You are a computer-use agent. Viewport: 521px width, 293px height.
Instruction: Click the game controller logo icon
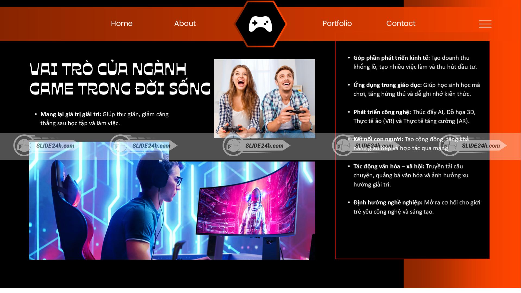pyautogui.click(x=260, y=24)
